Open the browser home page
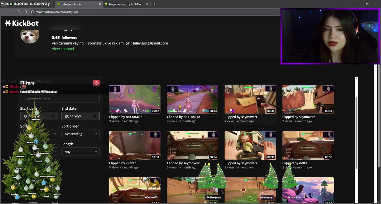381x204 pixels. click(x=25, y=12)
